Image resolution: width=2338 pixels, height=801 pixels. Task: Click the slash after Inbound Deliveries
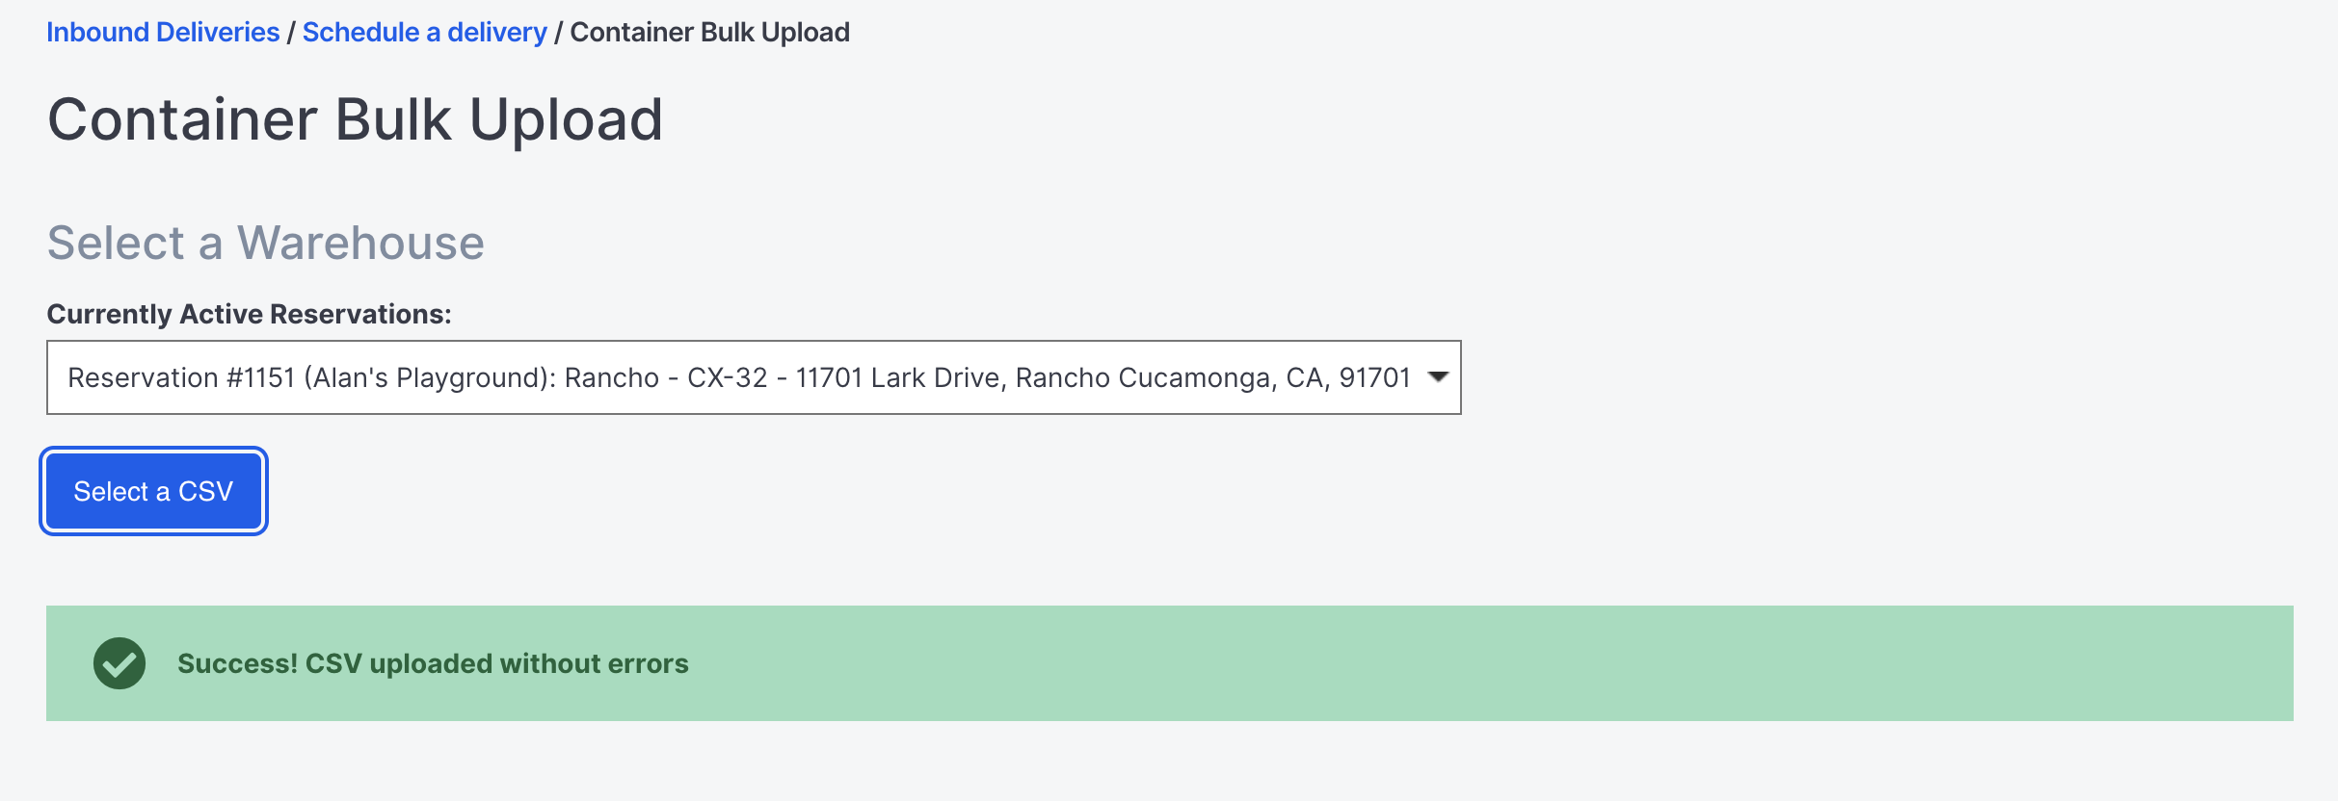pyautogui.click(x=291, y=33)
